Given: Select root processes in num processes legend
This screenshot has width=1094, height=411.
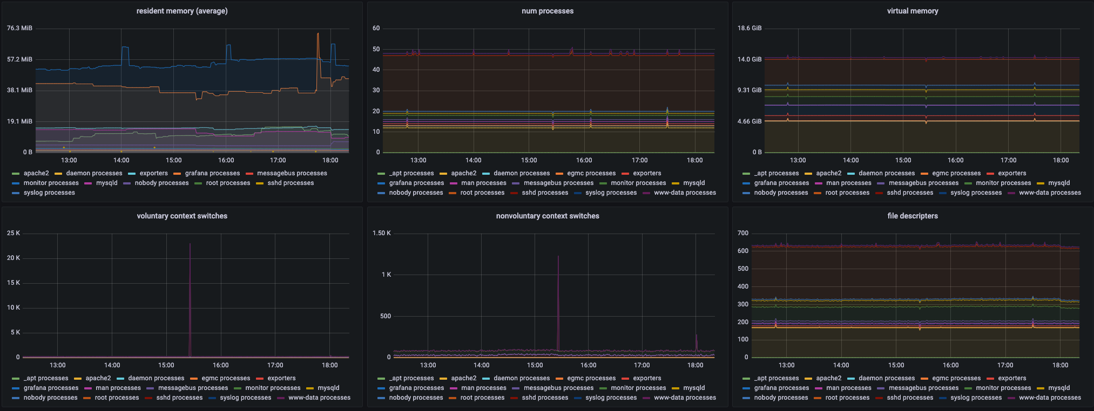Looking at the screenshot, I should point(482,193).
